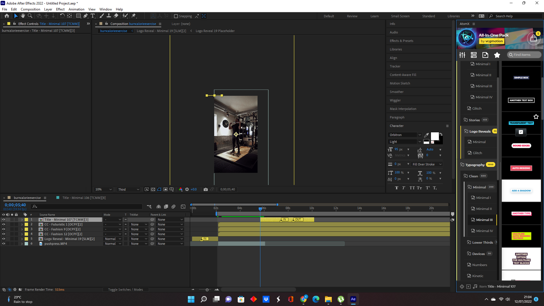Open the 10% magnification dropdown
Viewport: 544px width, 306px height.
pyautogui.click(x=103, y=189)
